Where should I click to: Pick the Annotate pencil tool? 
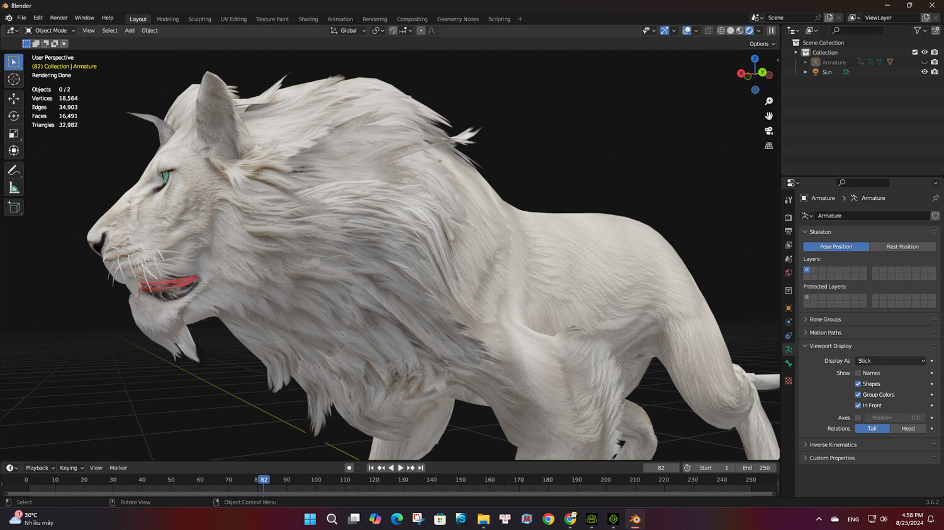14,170
